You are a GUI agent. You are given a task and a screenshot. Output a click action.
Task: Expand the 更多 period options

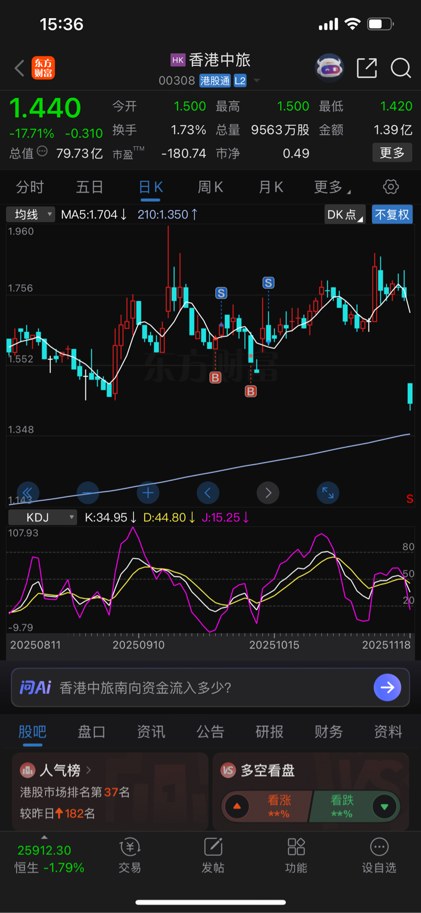(x=332, y=187)
